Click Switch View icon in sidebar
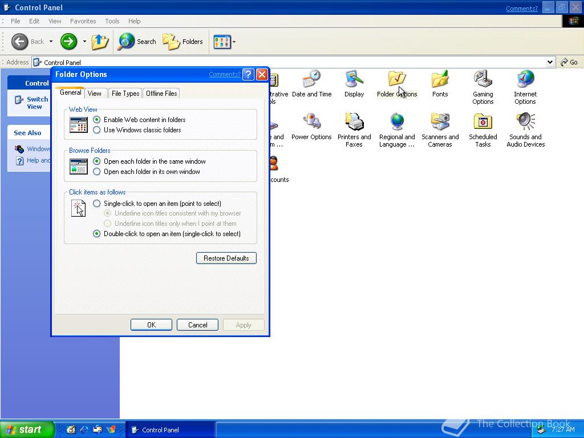584x438 pixels. (x=19, y=100)
